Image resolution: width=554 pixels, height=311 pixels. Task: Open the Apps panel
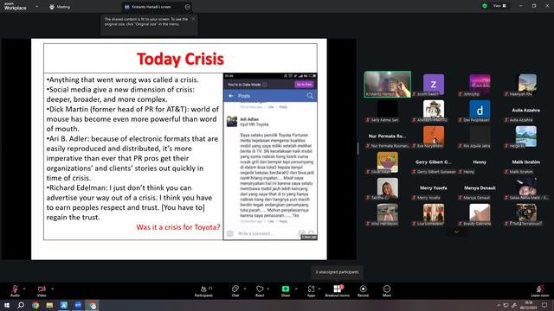point(311,291)
